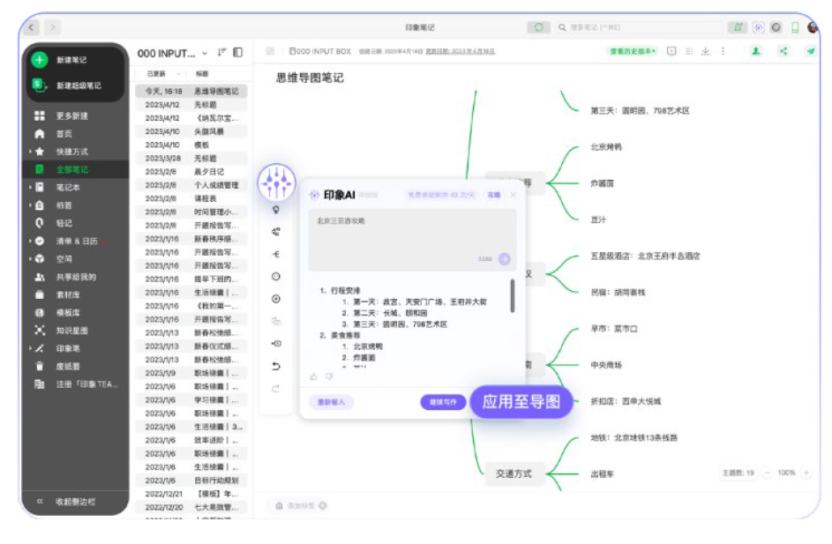Open the user avatar profile
This screenshot has height=544, width=832.
(813, 27)
